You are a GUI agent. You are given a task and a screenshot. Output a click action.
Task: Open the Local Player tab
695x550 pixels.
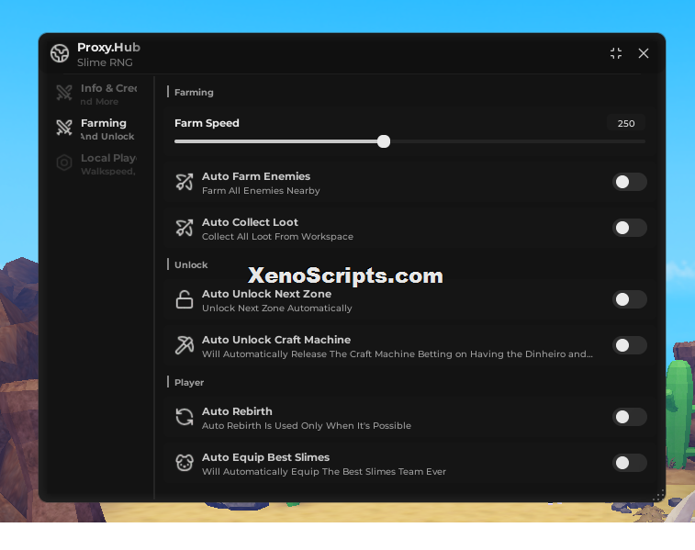pyautogui.click(x=96, y=164)
